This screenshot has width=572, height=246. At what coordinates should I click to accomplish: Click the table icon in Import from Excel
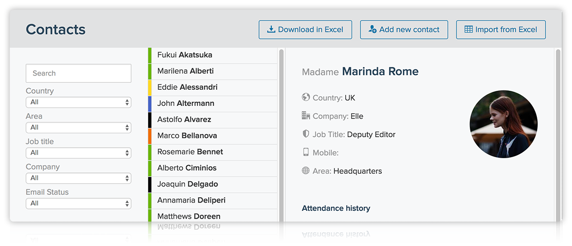coord(468,29)
